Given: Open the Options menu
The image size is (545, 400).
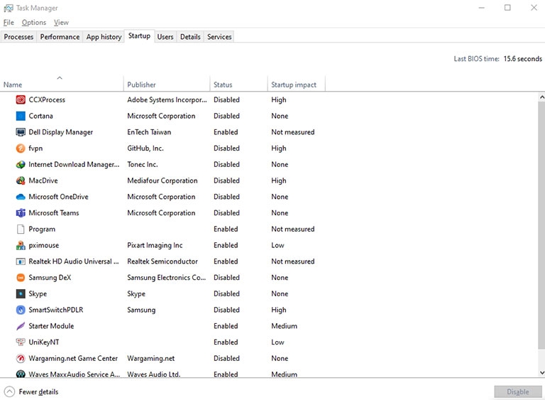Looking at the screenshot, I should [x=34, y=22].
